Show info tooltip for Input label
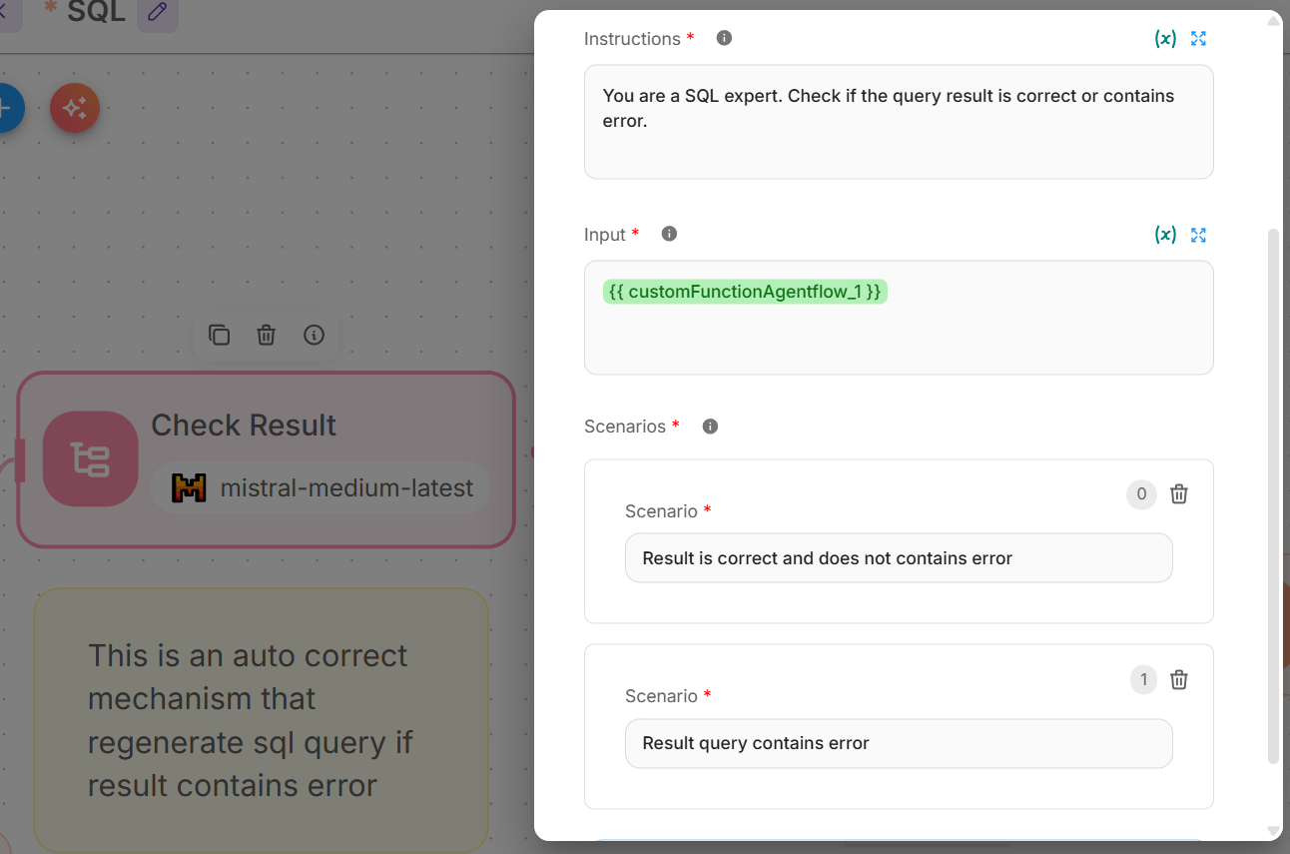Screen dimensions: 1290x854 [670, 234]
